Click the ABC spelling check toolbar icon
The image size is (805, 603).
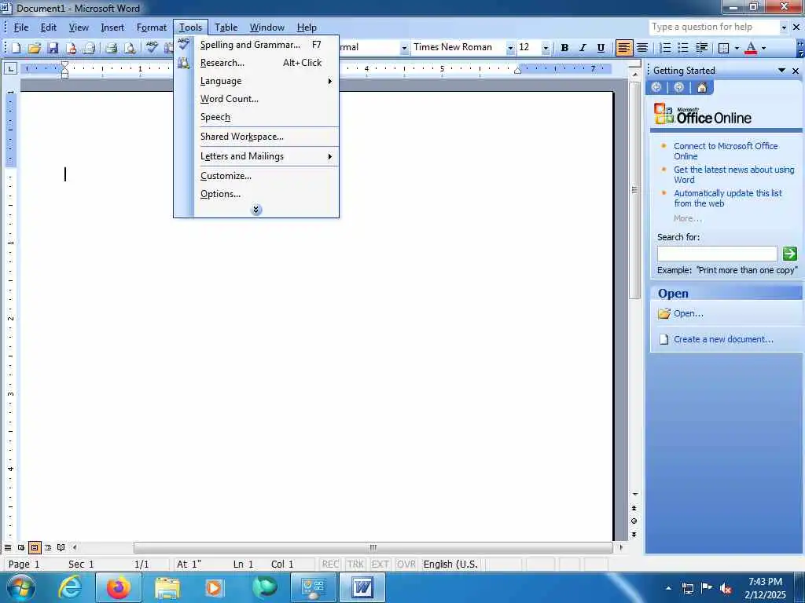click(152, 48)
